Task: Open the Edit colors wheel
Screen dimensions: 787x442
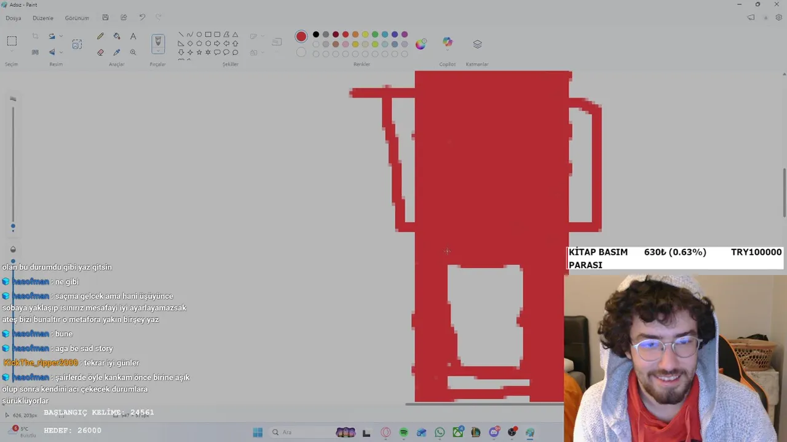Action: click(x=421, y=44)
